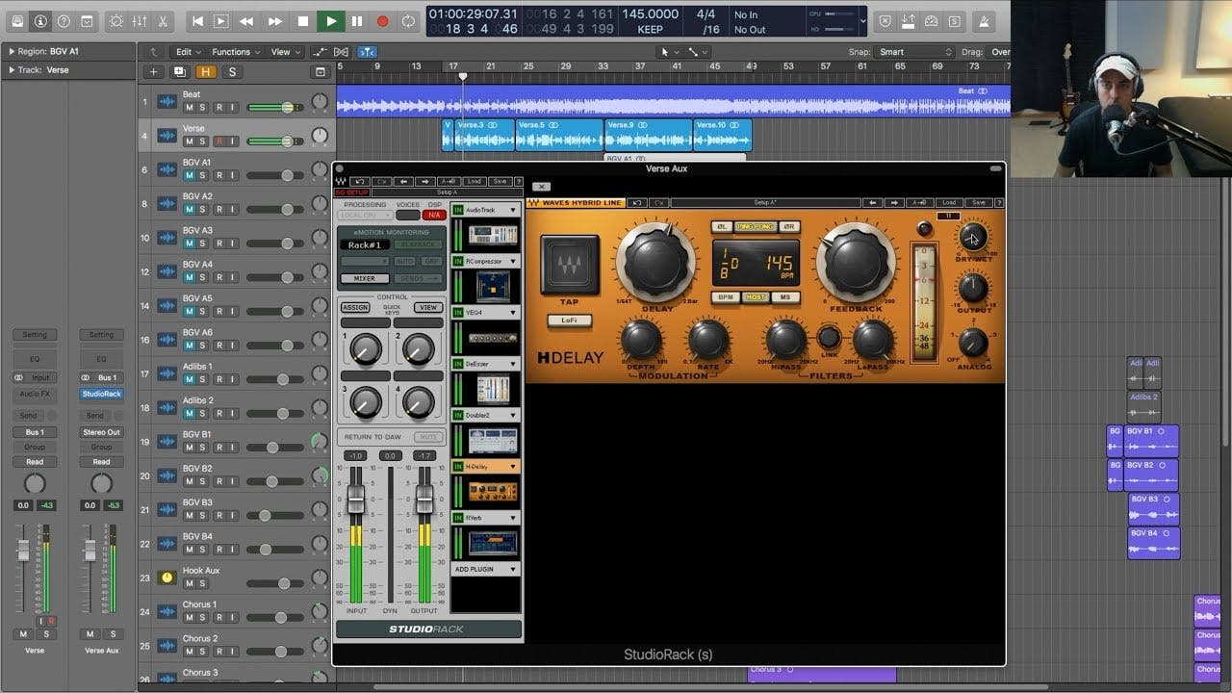1232x693 pixels.
Task: Toggle the Inspector (i) button
Action: [x=40, y=20]
